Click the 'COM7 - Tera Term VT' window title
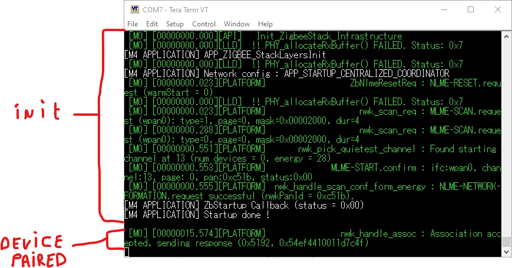The image size is (512, 268). 176,10
